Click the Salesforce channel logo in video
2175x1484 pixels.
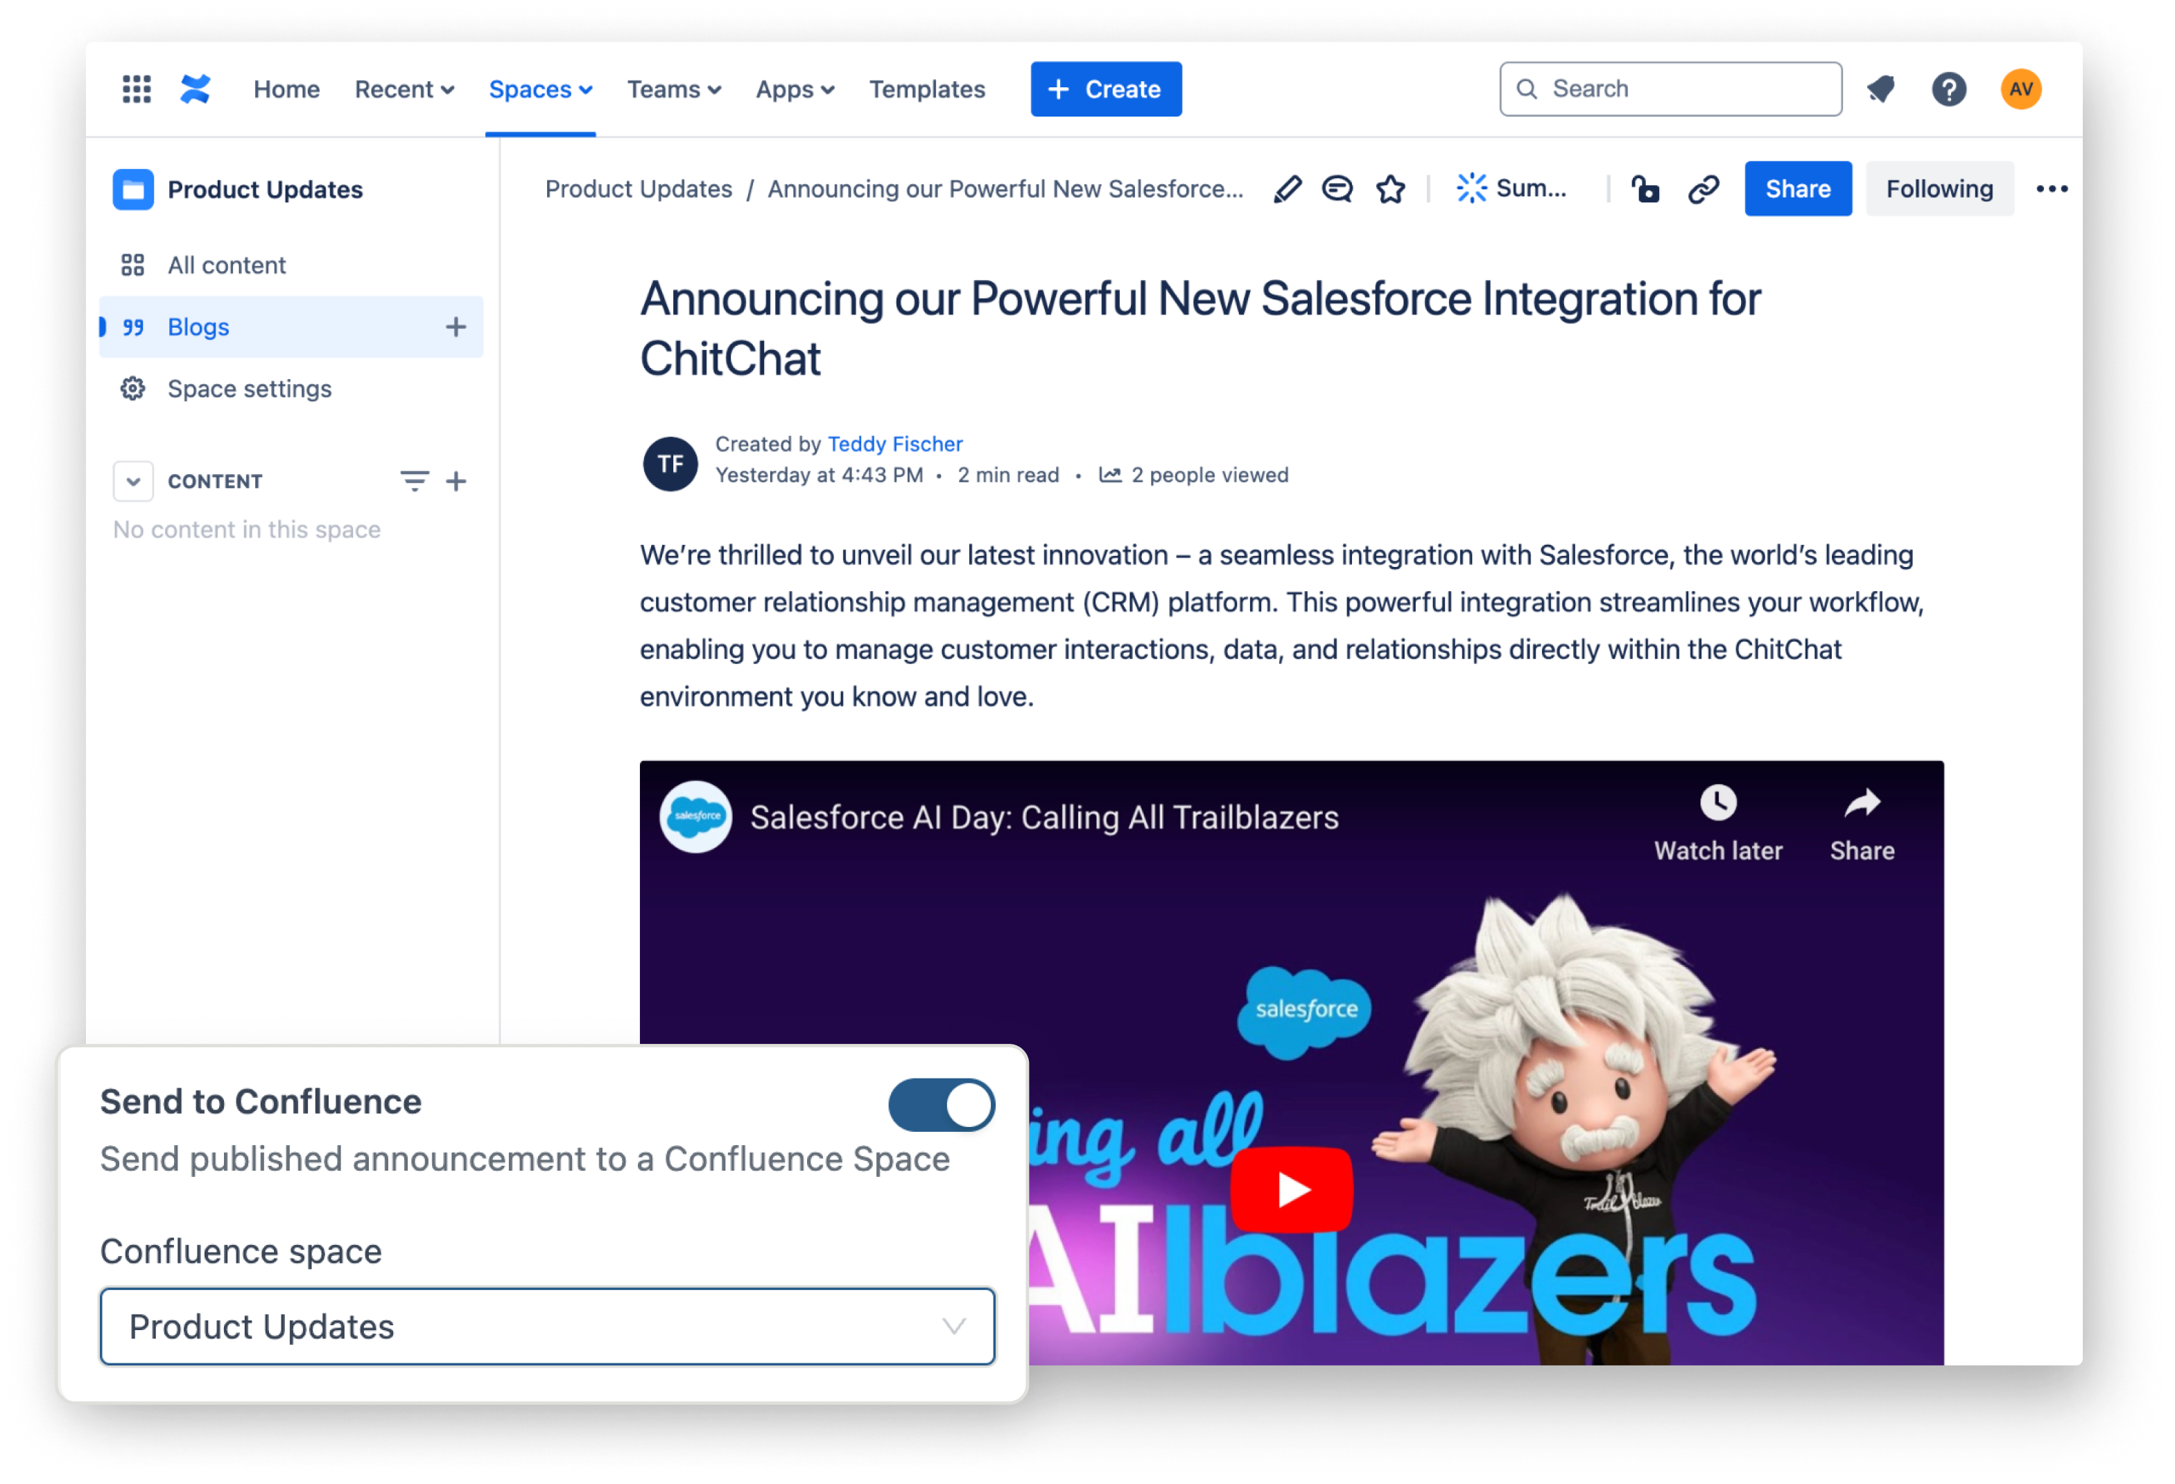(x=695, y=817)
